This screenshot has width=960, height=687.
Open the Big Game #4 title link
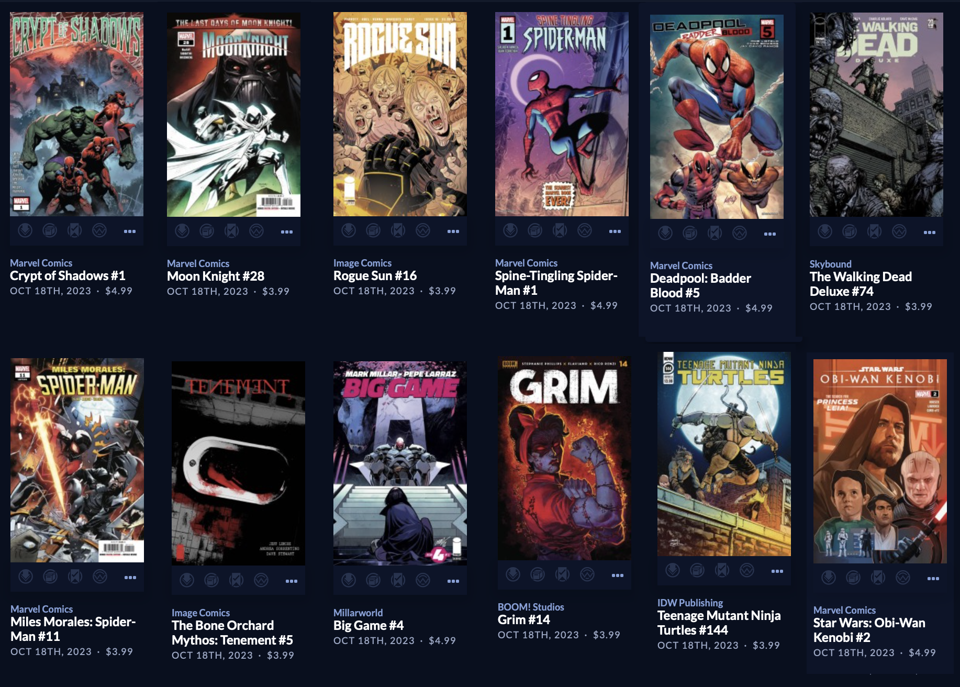click(x=369, y=625)
